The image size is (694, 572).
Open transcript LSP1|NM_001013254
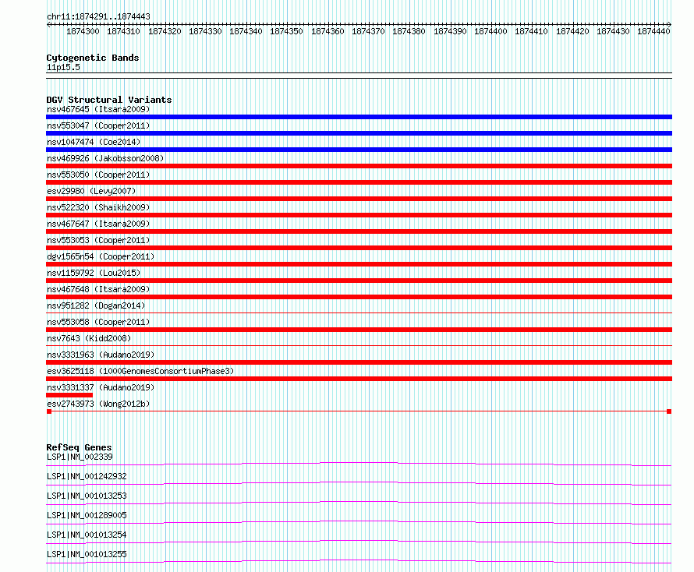pos(87,535)
